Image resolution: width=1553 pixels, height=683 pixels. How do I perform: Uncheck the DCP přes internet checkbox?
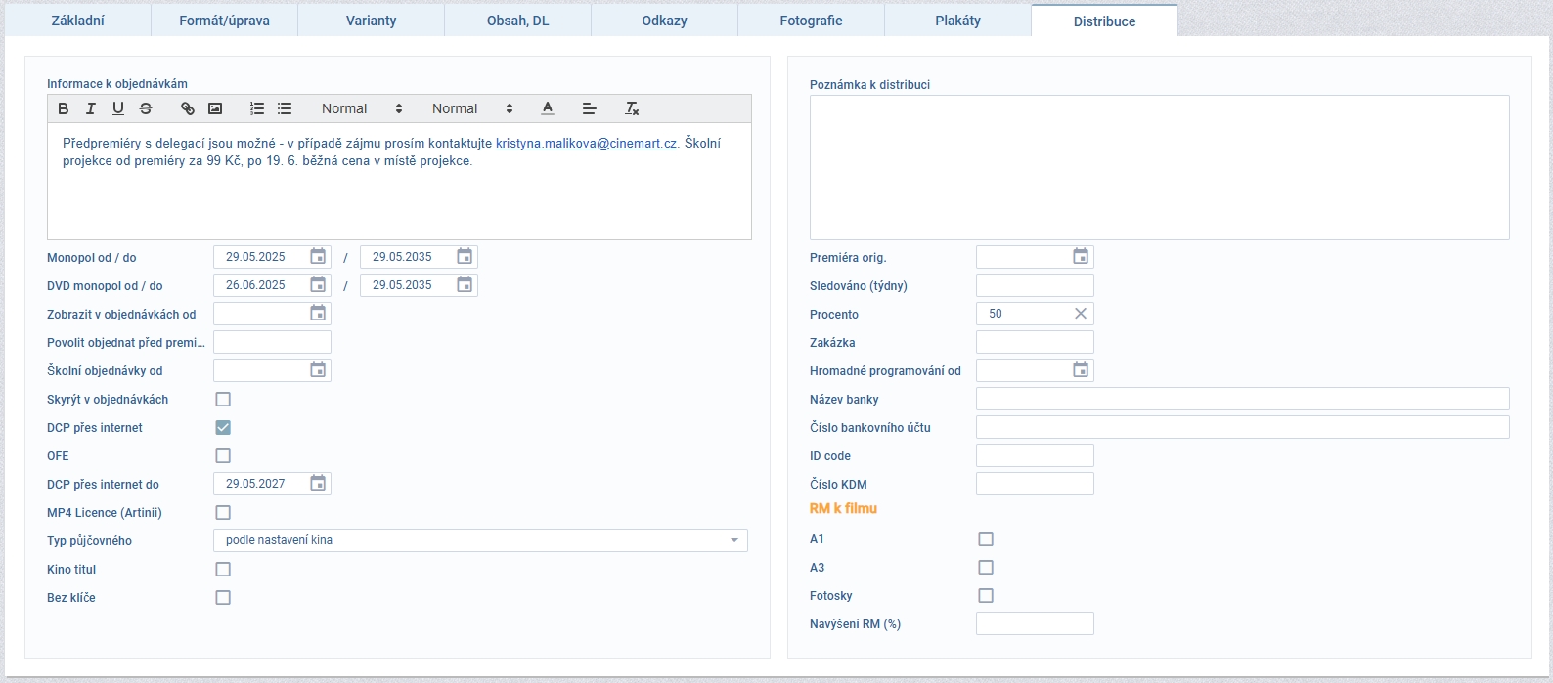[x=223, y=428]
